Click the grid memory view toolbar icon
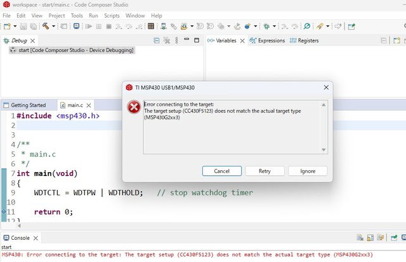 (151, 26)
